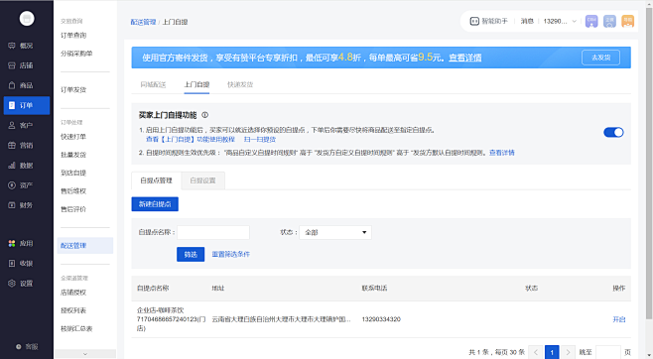Image resolution: width=653 pixels, height=359 pixels.
Task: Open 查看详情 link in the blue banner
Action: (x=464, y=58)
